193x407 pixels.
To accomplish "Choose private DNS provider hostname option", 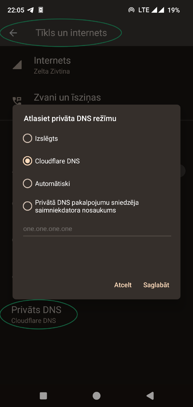I will pyautogui.click(x=28, y=206).
